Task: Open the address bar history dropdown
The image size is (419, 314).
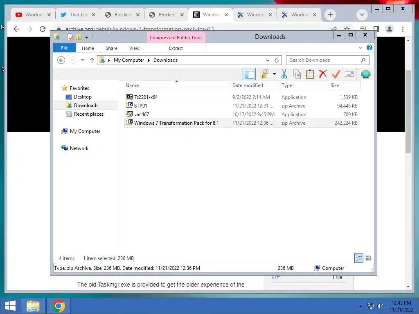Action: pyautogui.click(x=268, y=60)
